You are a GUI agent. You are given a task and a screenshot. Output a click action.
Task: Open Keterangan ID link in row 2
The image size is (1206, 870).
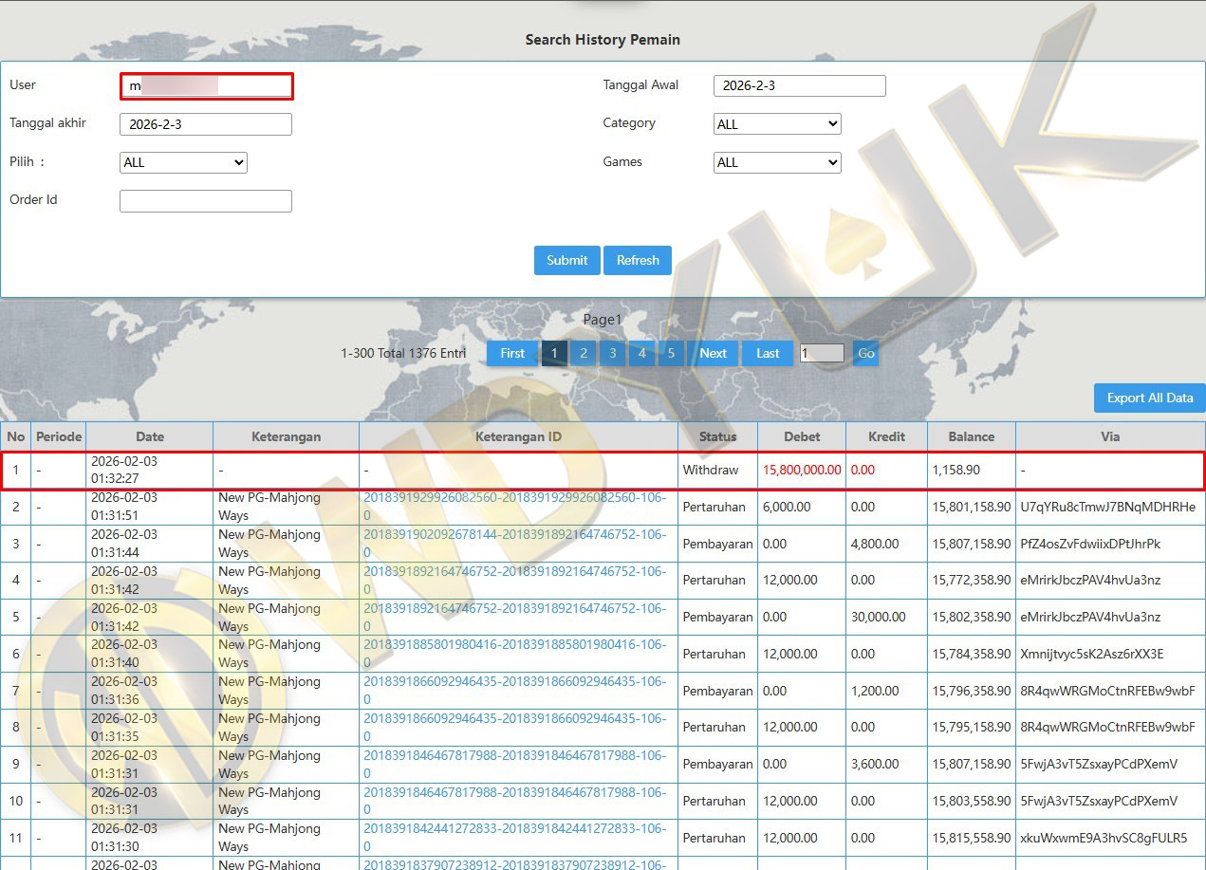[514, 498]
